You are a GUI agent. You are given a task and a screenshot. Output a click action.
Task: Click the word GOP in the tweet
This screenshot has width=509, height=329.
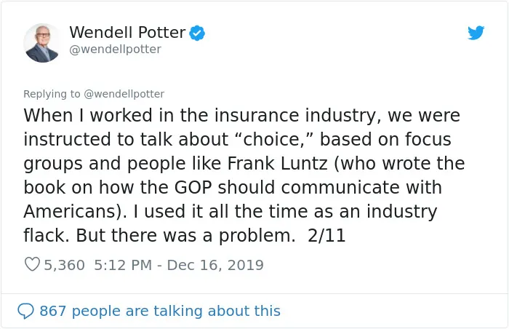[x=193, y=187]
